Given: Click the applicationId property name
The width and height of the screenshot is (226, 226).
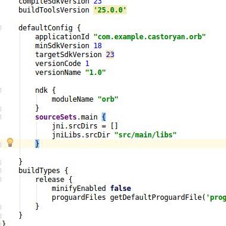Looking at the screenshot, I should [x=62, y=37].
